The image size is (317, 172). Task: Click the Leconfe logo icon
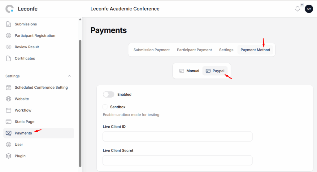(10, 9)
